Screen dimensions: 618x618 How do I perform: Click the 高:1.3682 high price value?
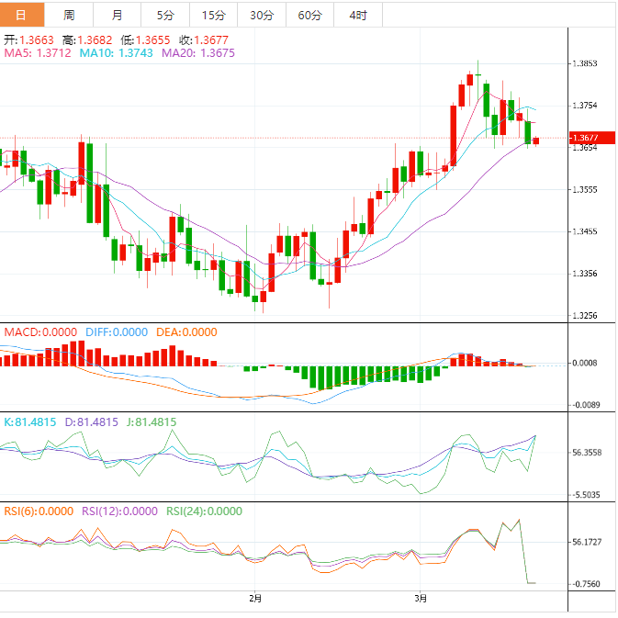click(87, 39)
